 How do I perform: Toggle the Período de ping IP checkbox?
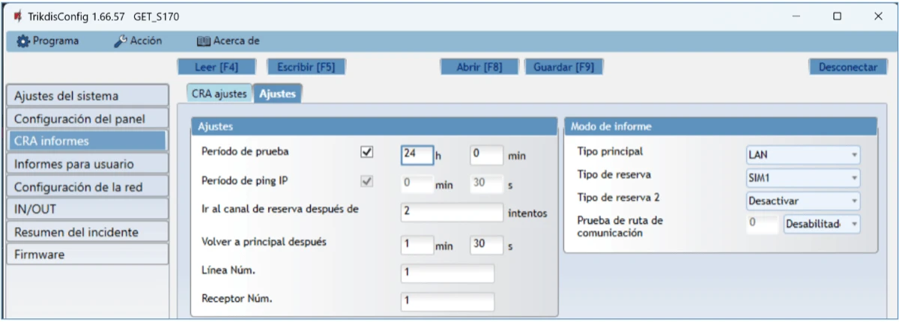click(366, 180)
